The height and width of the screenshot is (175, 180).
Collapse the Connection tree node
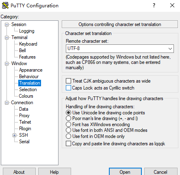coord(7,103)
